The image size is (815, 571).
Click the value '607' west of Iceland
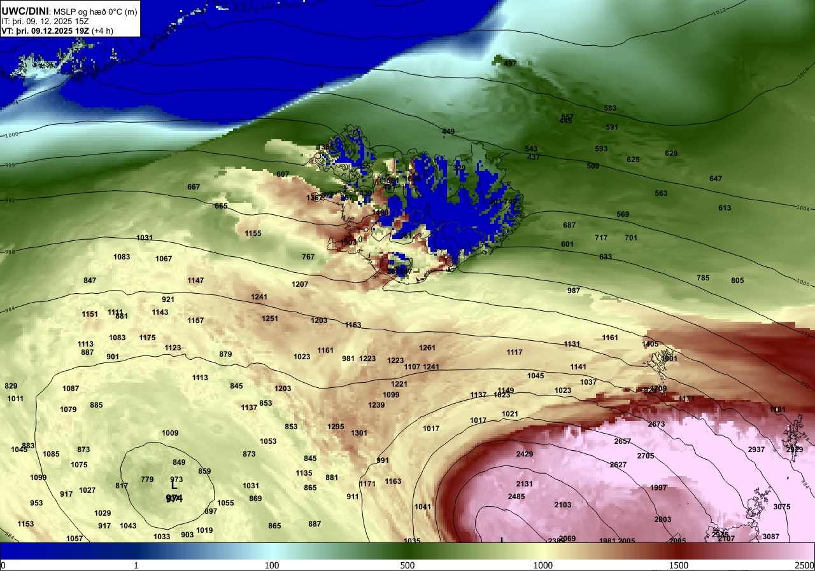click(x=283, y=174)
